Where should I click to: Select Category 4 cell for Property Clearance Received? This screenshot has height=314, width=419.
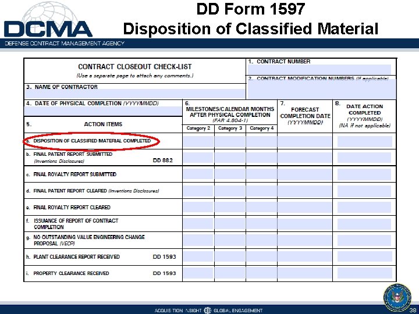tap(262, 273)
